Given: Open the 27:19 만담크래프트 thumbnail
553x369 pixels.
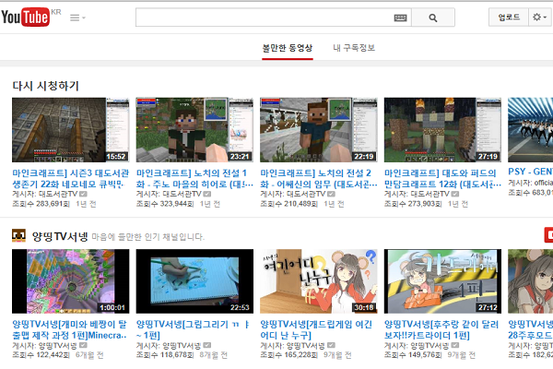Looking at the screenshot, I should (442, 130).
